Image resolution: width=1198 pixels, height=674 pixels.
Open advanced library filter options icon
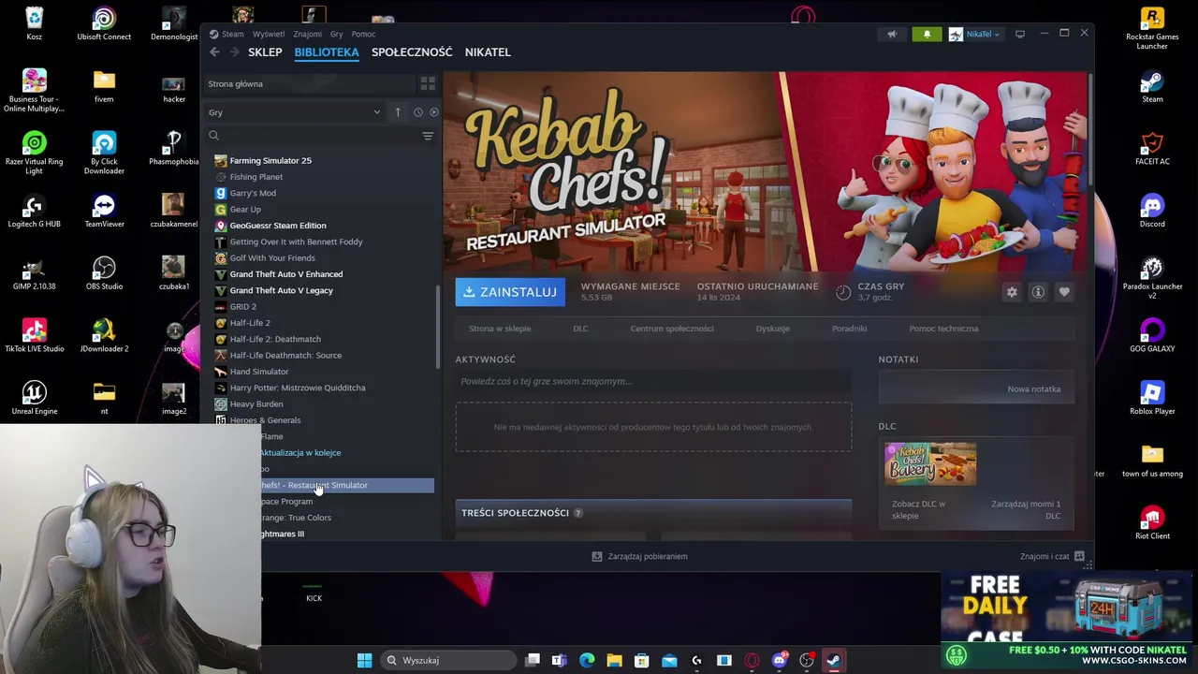428,136
